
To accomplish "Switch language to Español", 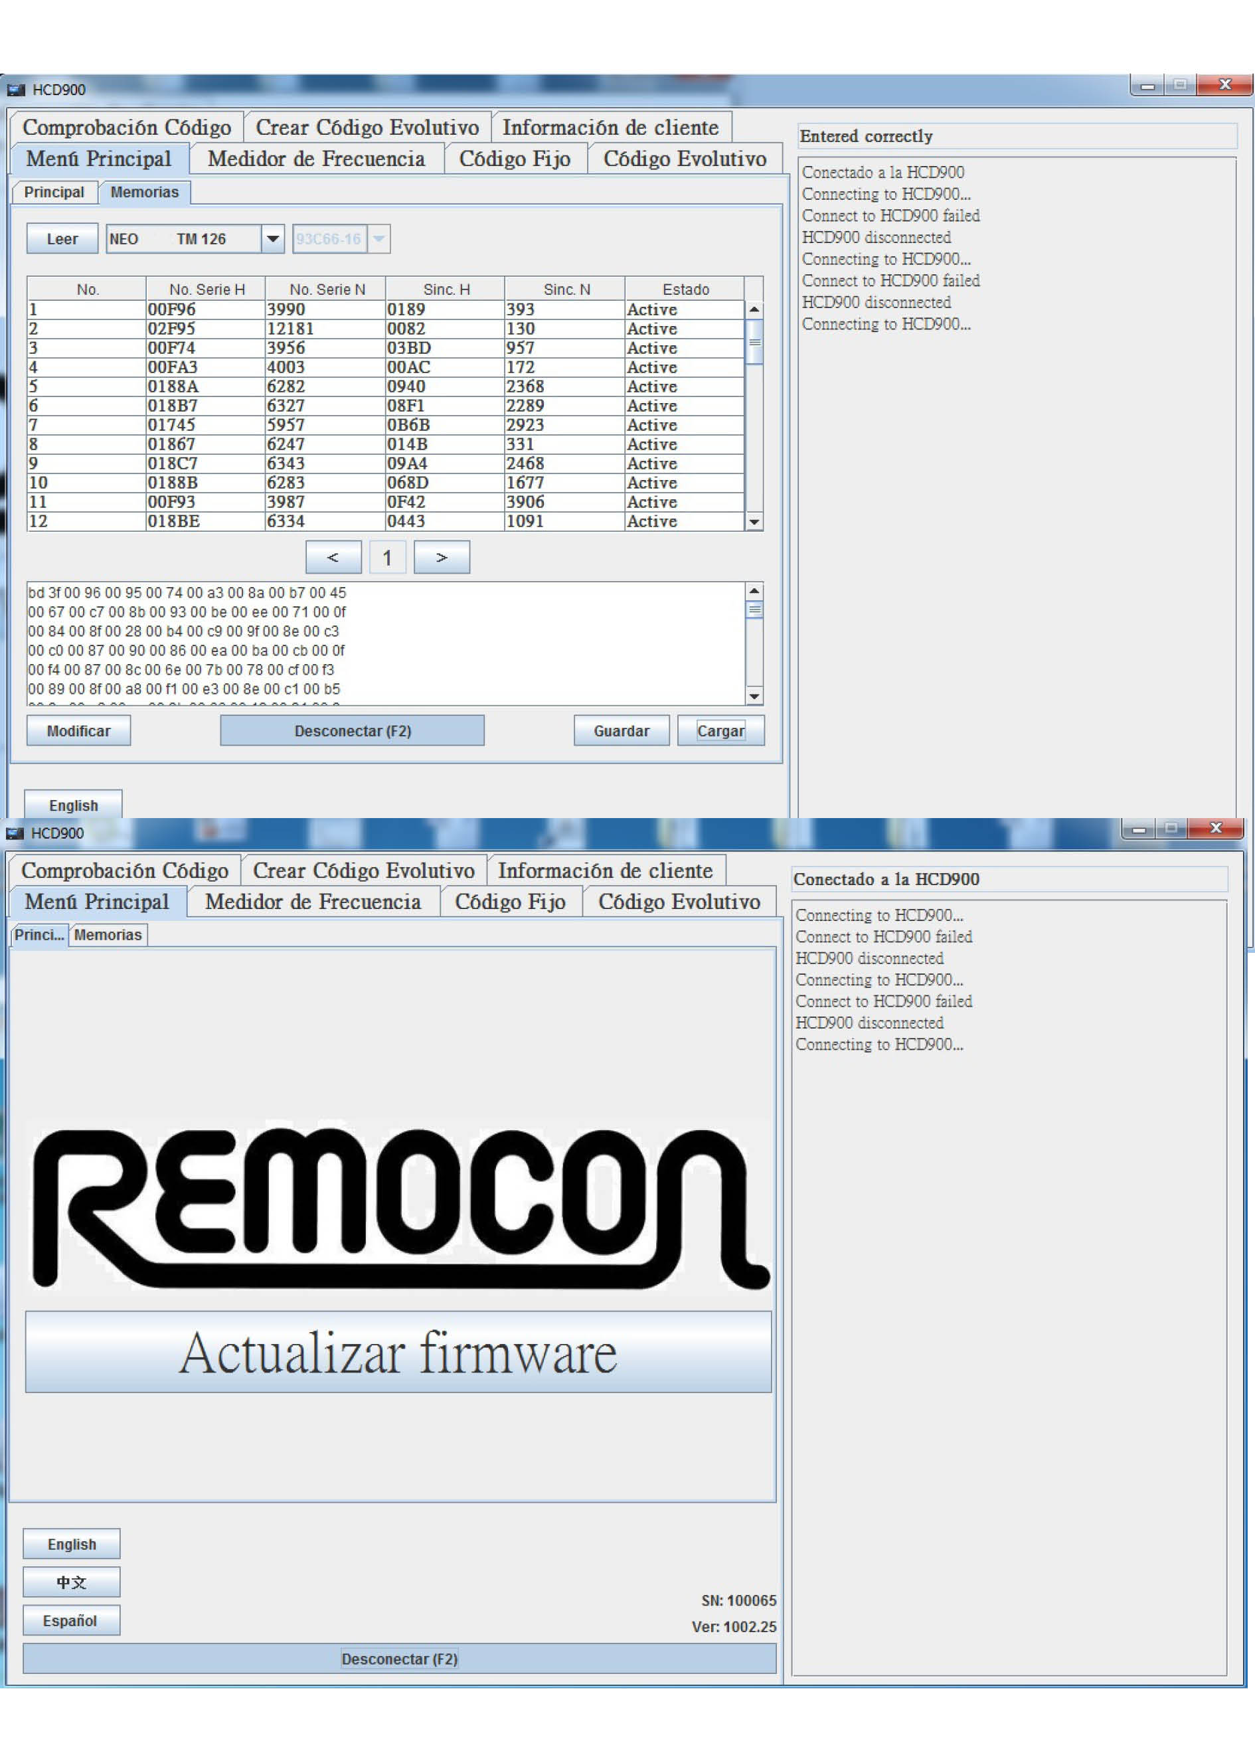I will click(70, 1620).
